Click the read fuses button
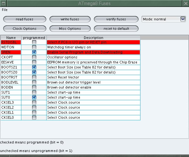189x157 pixels. (x=25, y=19)
